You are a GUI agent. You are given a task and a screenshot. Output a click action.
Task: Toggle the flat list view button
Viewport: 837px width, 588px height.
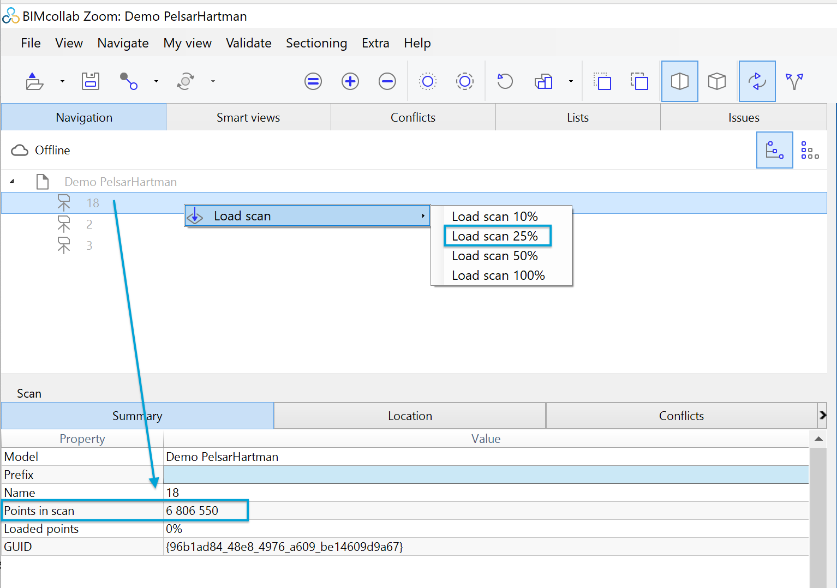click(810, 150)
